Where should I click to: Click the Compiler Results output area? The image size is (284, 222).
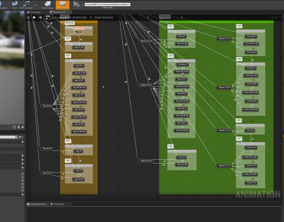click(154, 214)
